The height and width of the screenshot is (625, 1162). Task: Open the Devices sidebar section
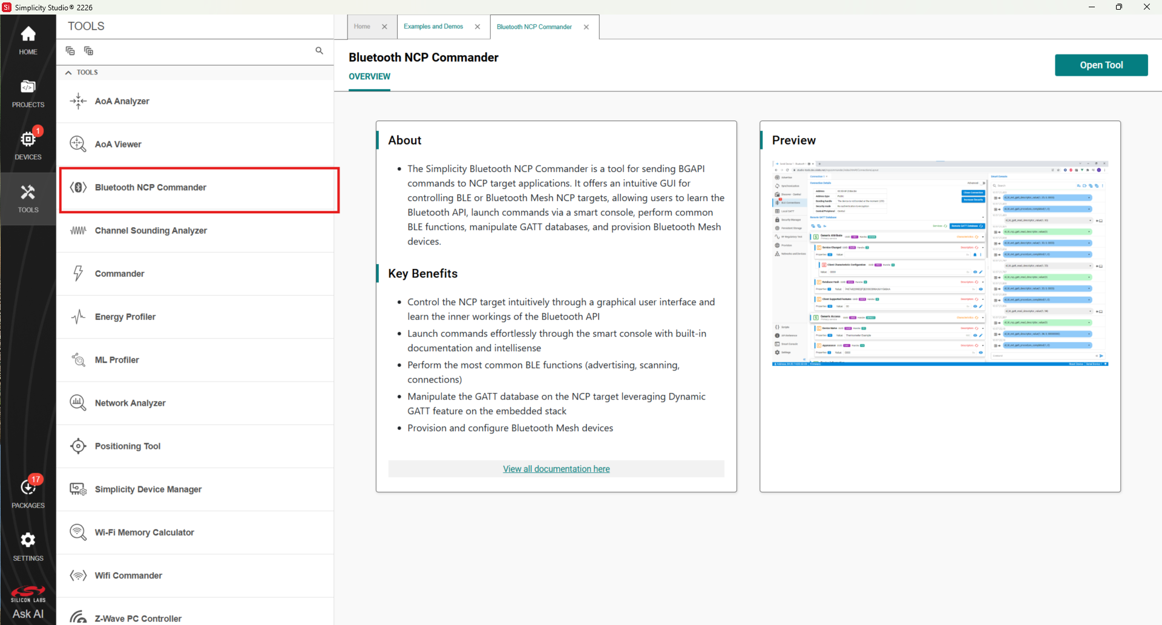tap(28, 146)
